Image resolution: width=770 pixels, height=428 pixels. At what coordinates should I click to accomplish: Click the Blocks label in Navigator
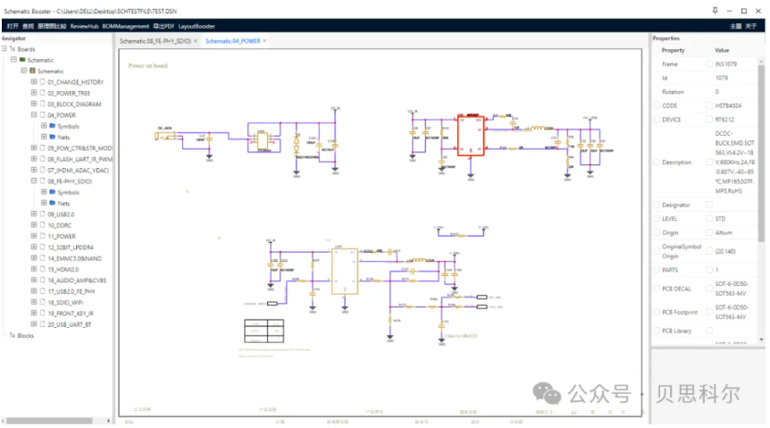point(26,335)
